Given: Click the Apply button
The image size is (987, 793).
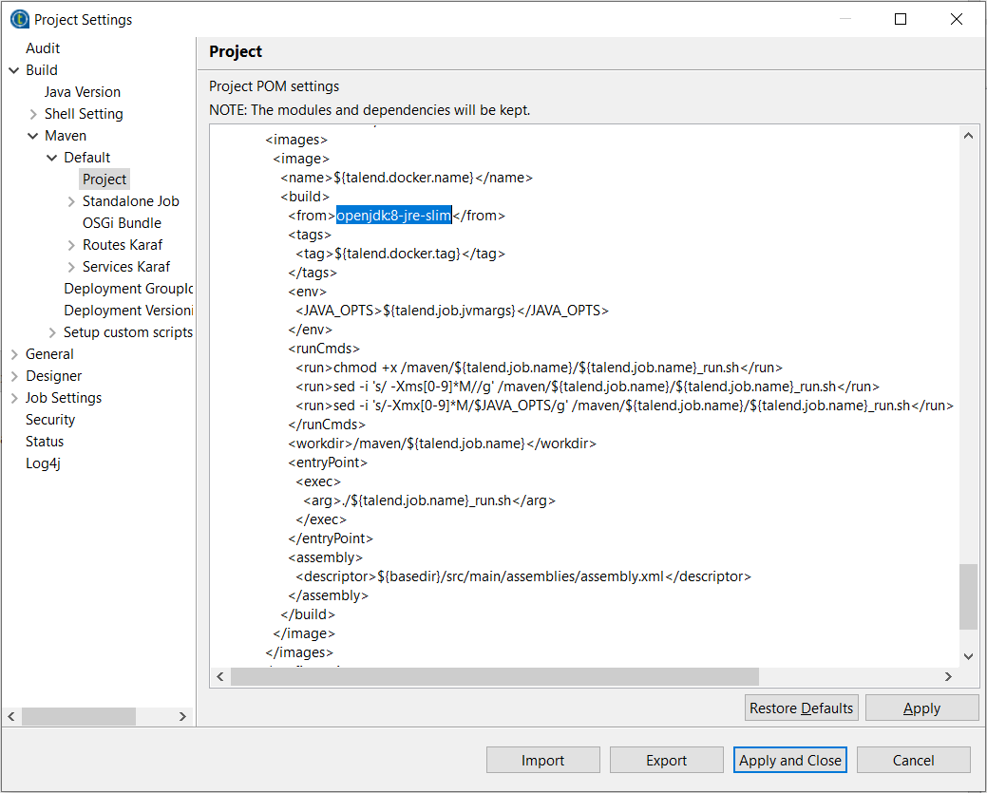Looking at the screenshot, I should click(921, 708).
